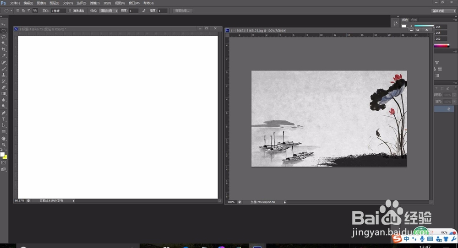
Task: Open the 文件(F) menu
Action: (x=15, y=3)
